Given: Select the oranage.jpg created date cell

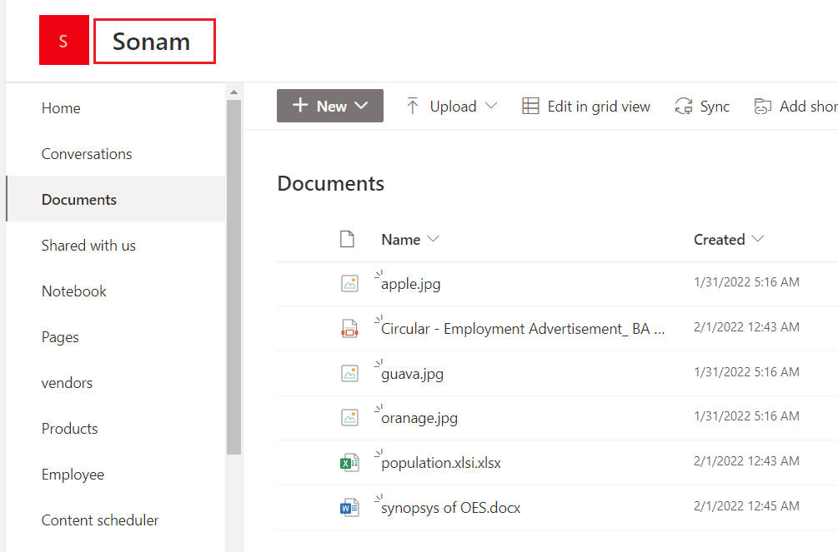Looking at the screenshot, I should coord(746,415).
